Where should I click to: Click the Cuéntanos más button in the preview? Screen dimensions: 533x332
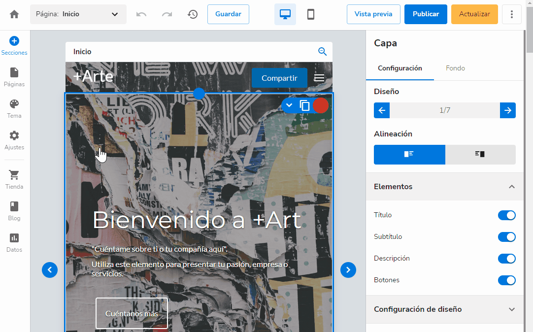132,313
